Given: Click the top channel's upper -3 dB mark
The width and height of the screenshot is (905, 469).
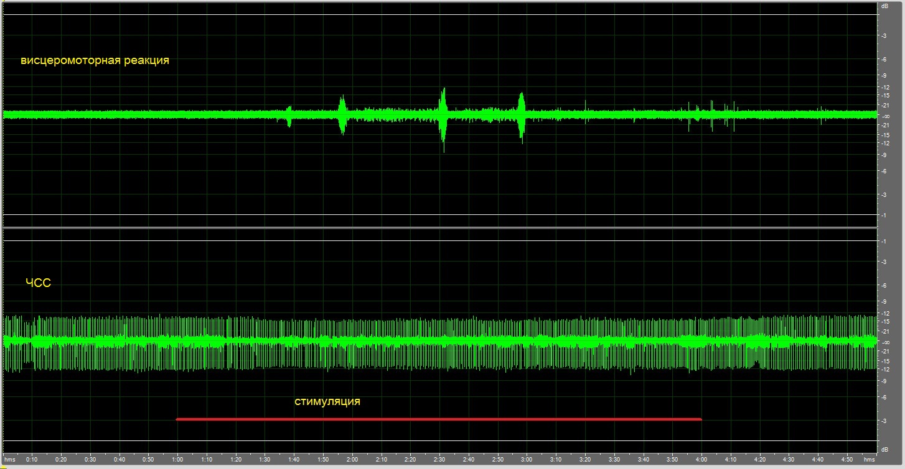Looking at the screenshot, I should (884, 36).
